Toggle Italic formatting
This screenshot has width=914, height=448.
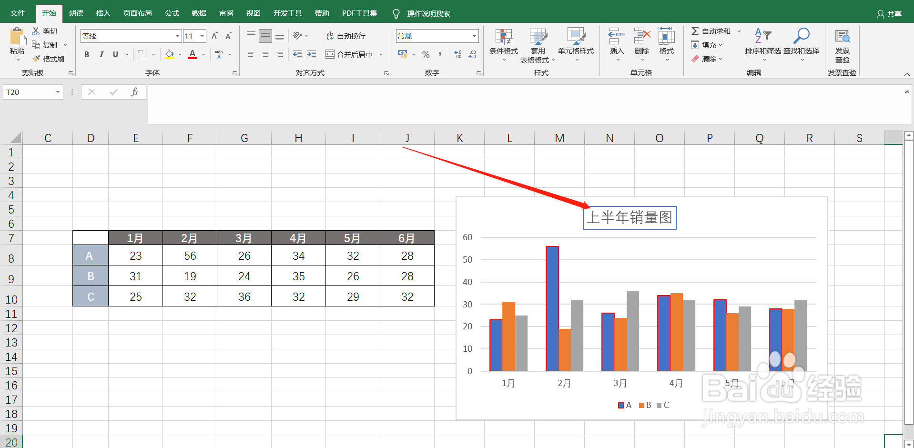pyautogui.click(x=101, y=54)
